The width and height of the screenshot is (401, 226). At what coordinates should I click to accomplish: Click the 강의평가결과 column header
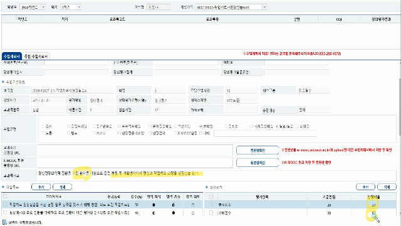(381, 19)
